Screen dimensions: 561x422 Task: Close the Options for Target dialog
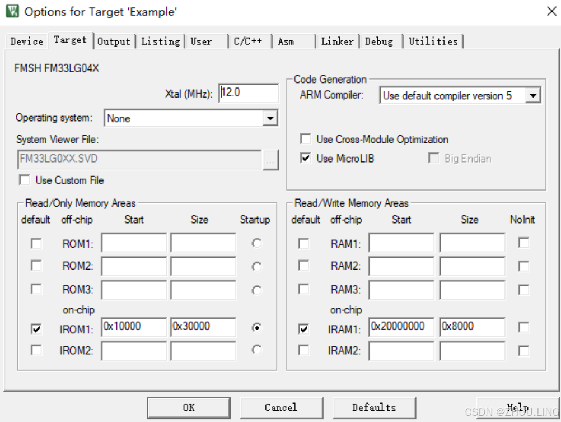coord(551,11)
